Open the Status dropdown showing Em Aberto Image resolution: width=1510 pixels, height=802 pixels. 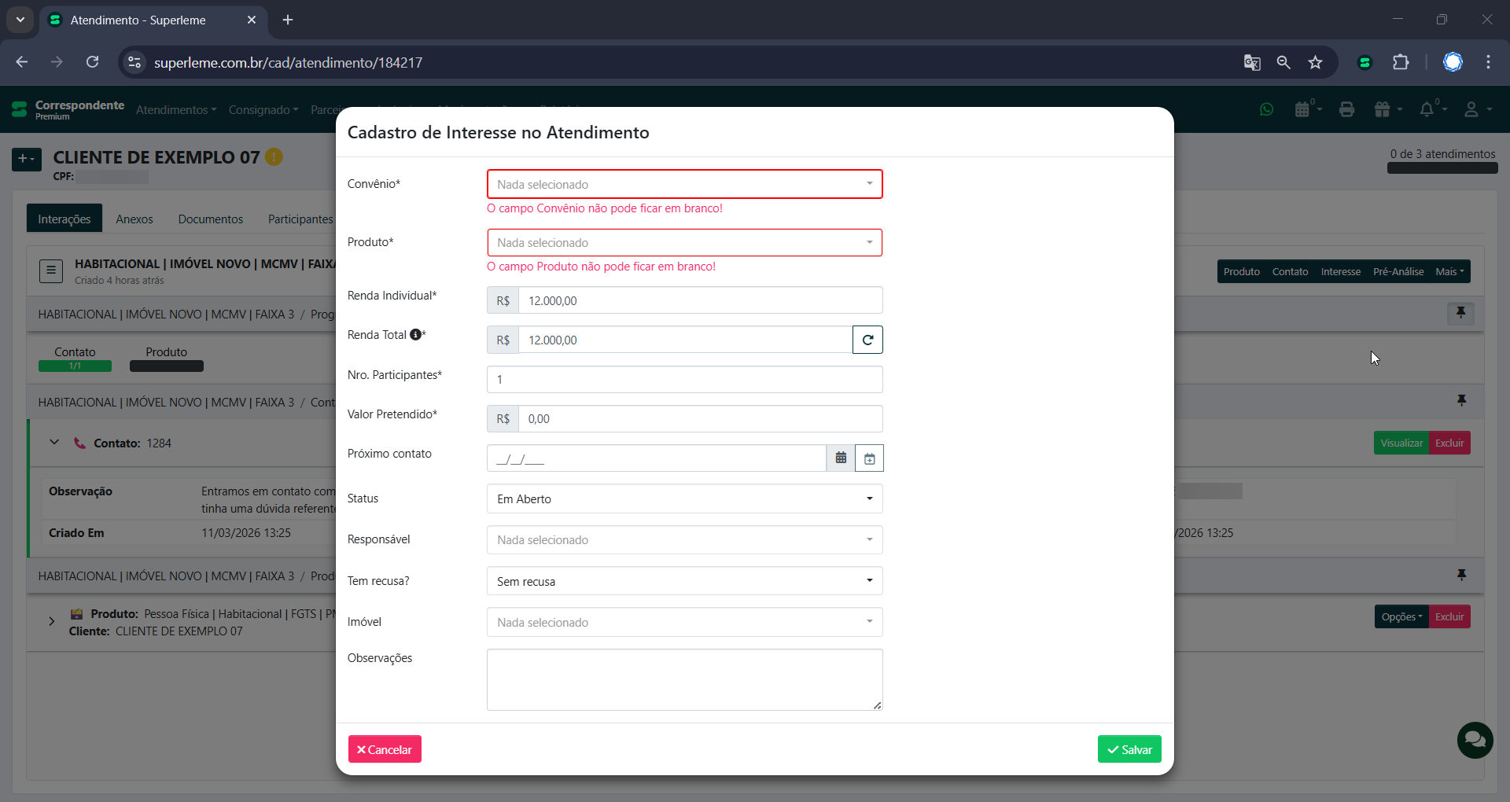tap(684, 499)
